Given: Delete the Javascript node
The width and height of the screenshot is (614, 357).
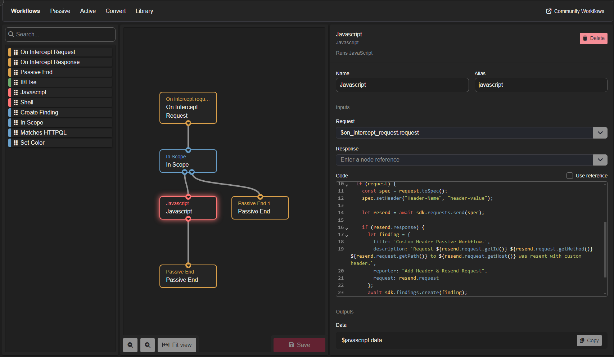Looking at the screenshot, I should pos(593,39).
